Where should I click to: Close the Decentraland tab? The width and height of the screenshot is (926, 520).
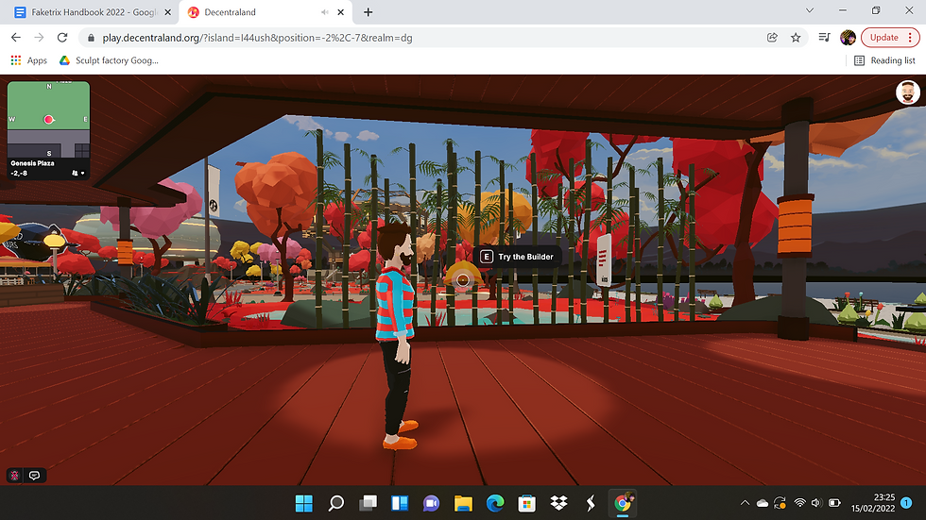pos(341,11)
